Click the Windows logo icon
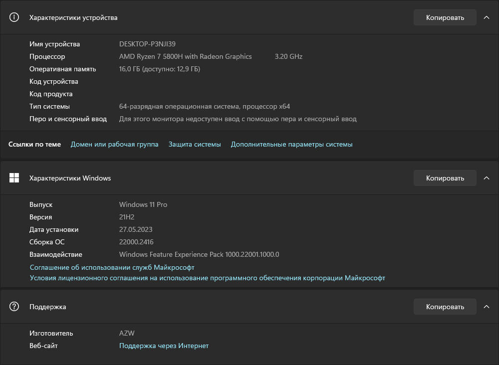This screenshot has width=499, height=365. click(x=14, y=178)
